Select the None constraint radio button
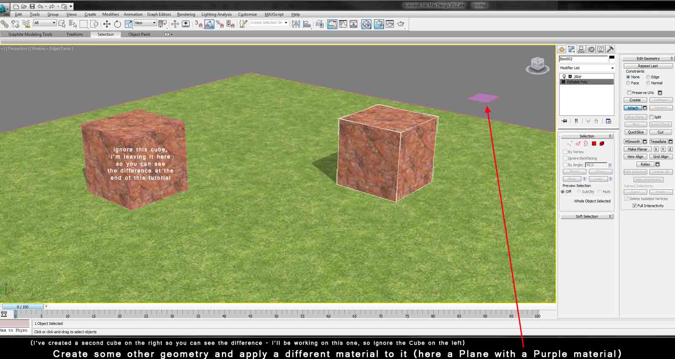 (628, 77)
